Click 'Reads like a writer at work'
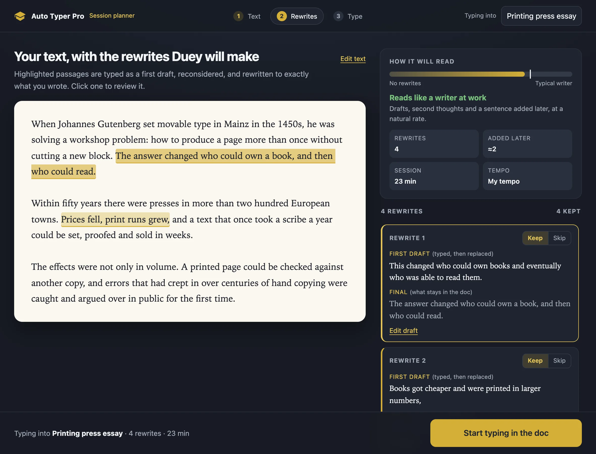596x454 pixels. click(x=437, y=98)
